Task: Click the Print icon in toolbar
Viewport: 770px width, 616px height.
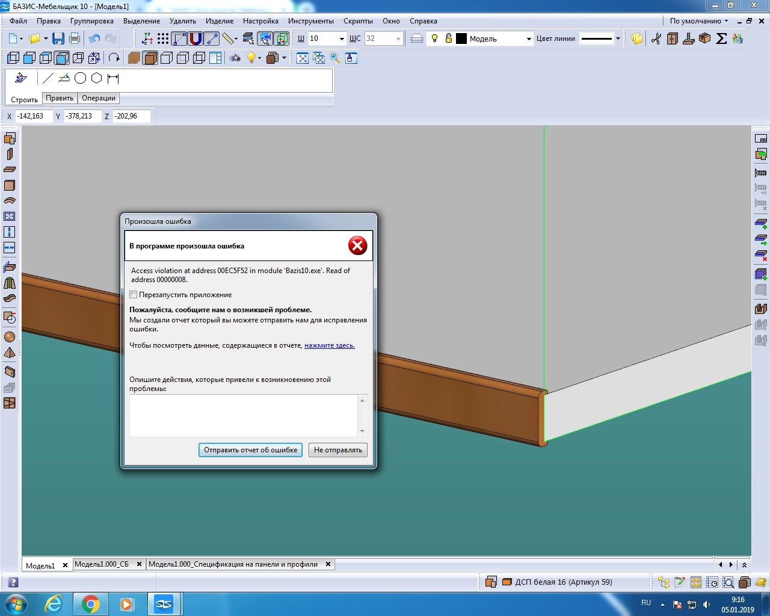Action: click(x=75, y=38)
